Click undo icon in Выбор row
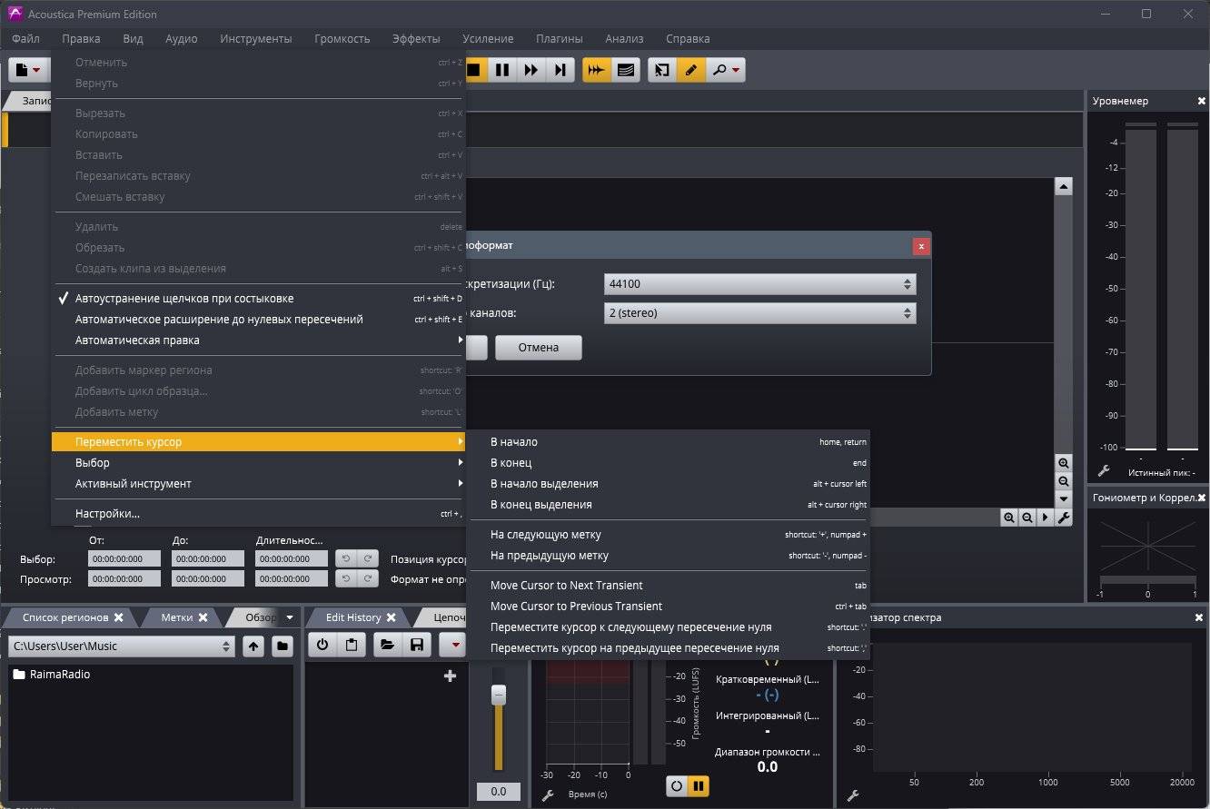This screenshot has width=1210, height=809. pyautogui.click(x=345, y=558)
